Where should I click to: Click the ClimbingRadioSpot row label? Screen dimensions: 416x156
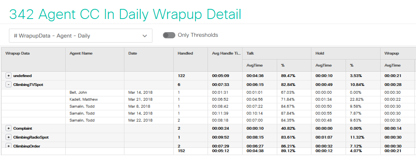point(31,137)
